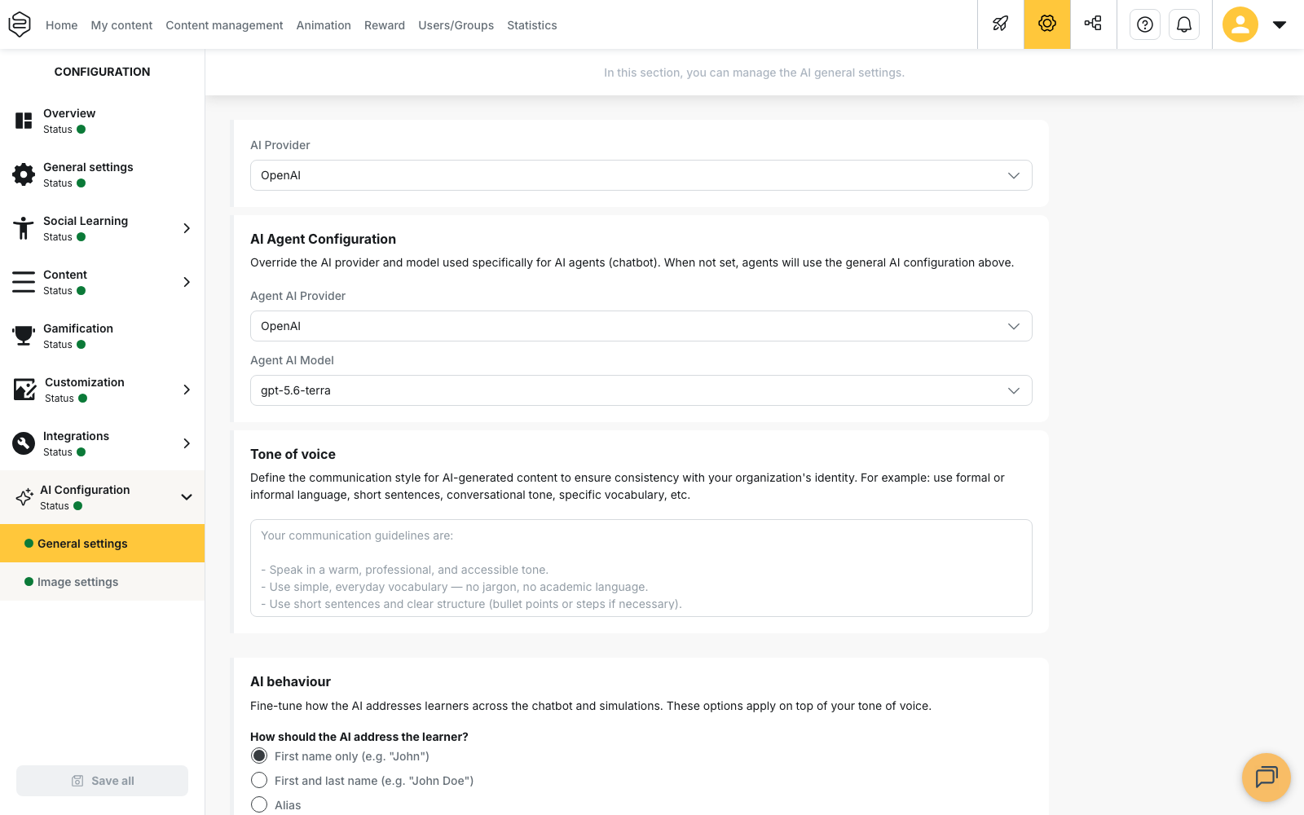The height and width of the screenshot is (815, 1304).
Task: Click the user avatar icon
Action: pos(1240,24)
